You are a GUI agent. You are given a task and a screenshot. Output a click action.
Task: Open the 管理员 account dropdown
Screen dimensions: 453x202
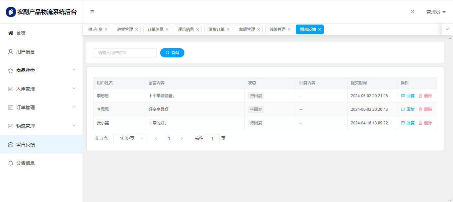[x=436, y=12]
